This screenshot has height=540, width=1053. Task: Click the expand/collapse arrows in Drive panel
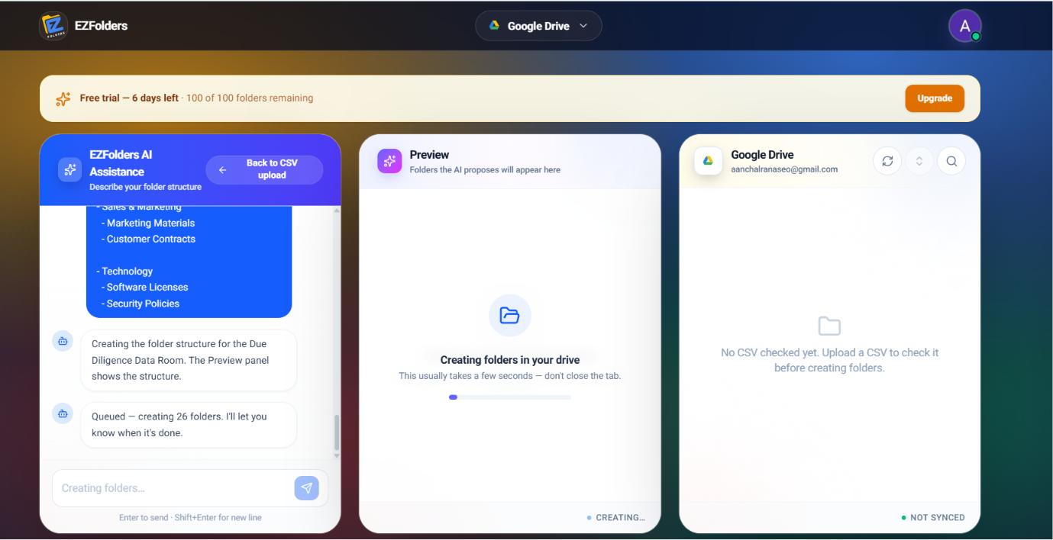[x=919, y=161]
